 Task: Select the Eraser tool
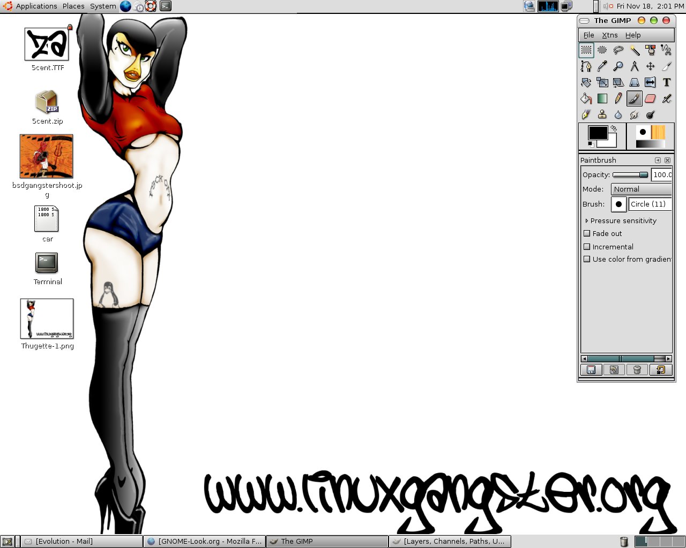coord(651,98)
